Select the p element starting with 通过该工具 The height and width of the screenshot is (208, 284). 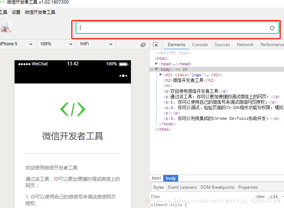pos(222,97)
